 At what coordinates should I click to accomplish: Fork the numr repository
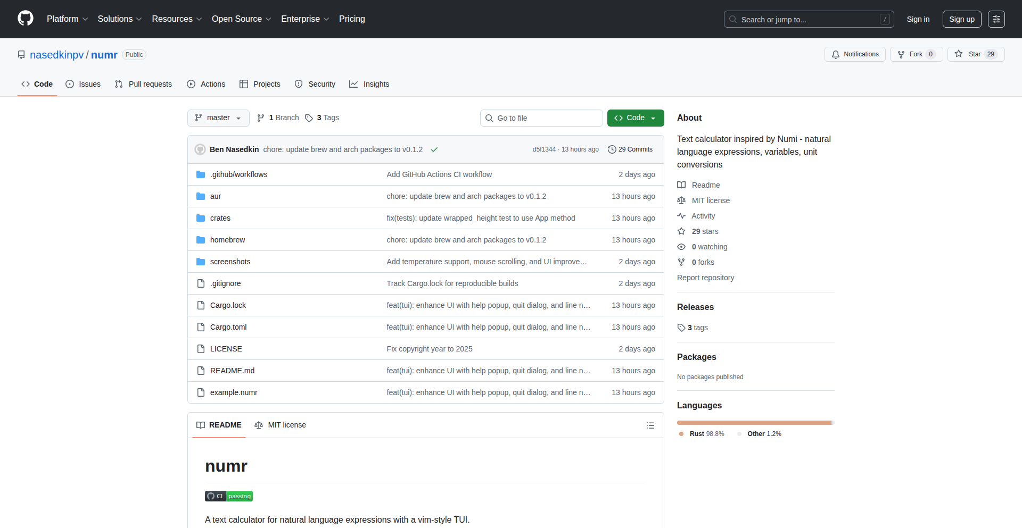(916, 54)
